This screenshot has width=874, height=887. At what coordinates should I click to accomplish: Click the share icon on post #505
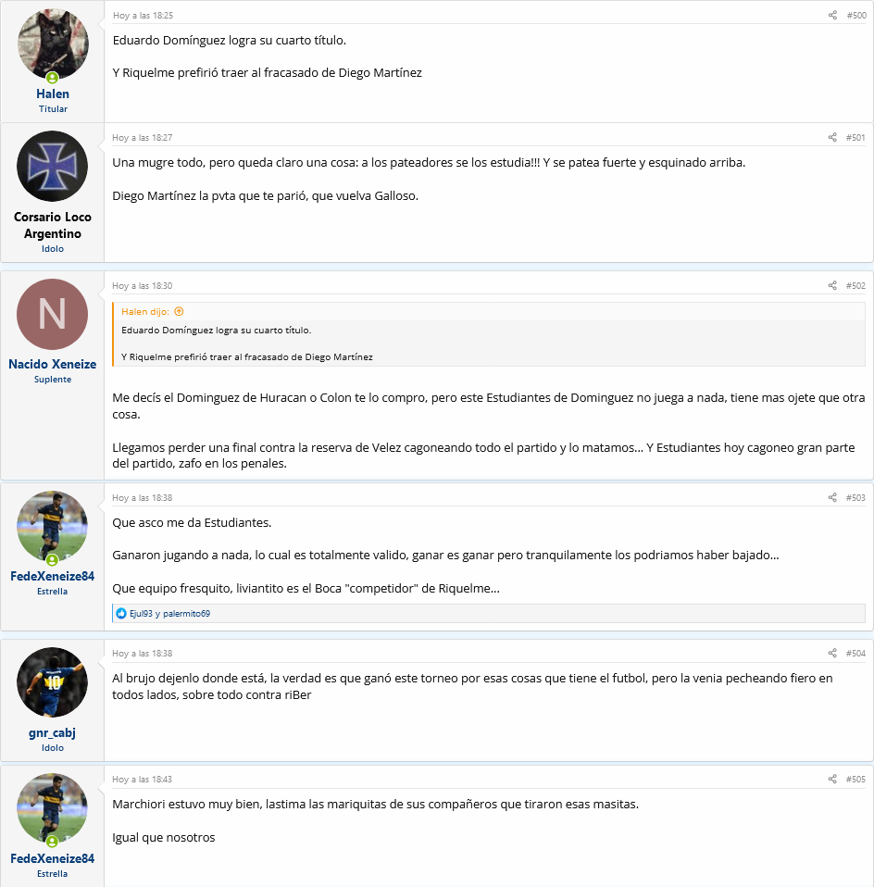click(832, 780)
